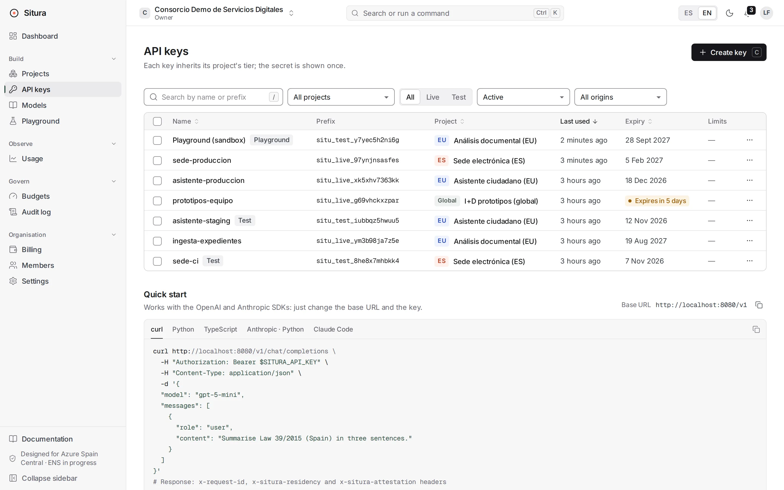Select the sede-ci key checkbox
This screenshot has height=490, width=784.
(157, 261)
